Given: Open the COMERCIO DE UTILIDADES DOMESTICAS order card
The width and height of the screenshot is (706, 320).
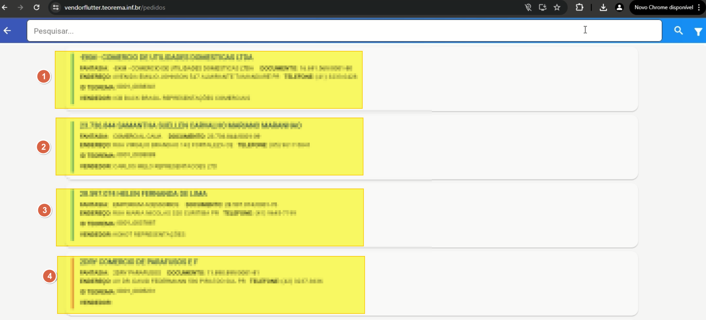Looking at the screenshot, I should point(351,79).
